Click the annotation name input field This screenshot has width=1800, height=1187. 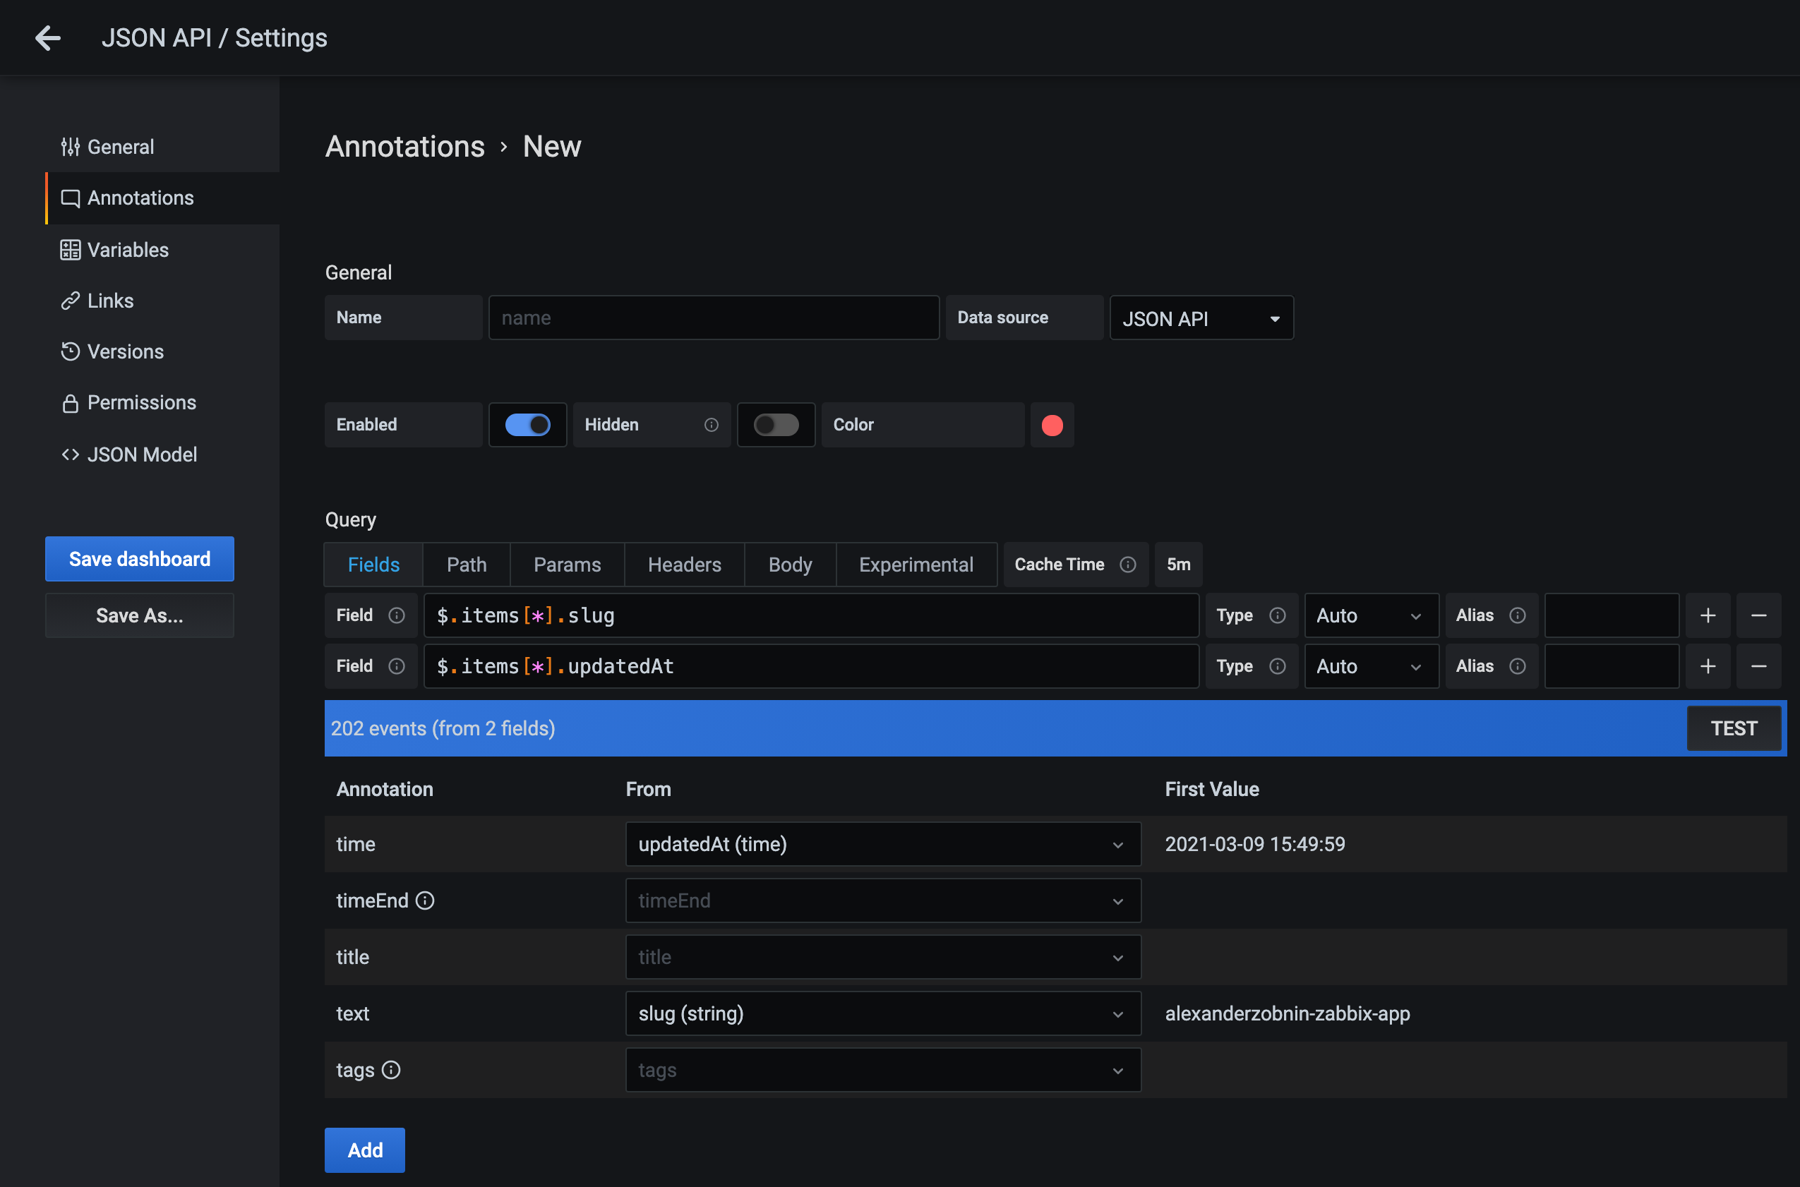point(714,318)
